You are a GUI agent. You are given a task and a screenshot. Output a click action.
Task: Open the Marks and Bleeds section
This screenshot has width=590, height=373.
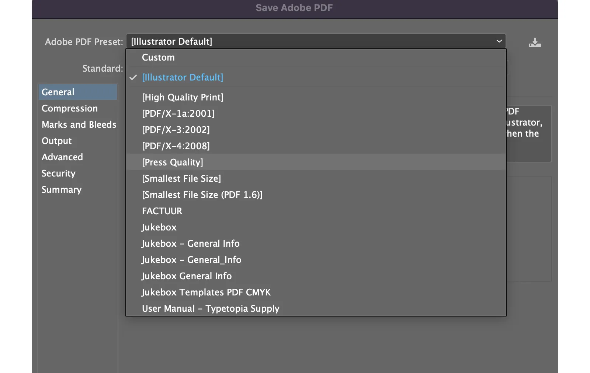(79, 124)
